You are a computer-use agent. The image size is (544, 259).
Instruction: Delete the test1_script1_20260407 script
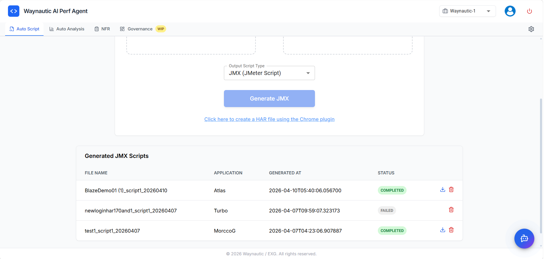click(x=451, y=230)
